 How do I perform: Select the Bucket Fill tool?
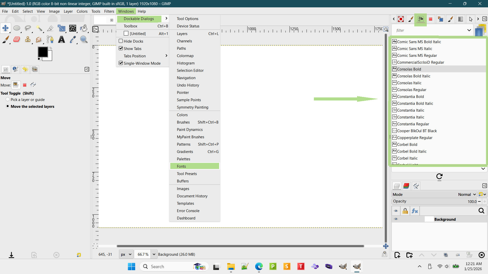click(x=84, y=28)
